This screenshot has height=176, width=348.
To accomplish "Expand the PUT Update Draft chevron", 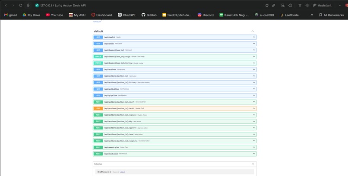I will tap(254, 108).
